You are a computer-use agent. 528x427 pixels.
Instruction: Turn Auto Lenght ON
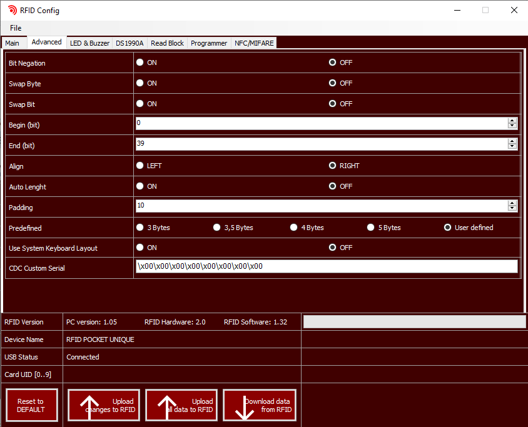click(x=140, y=186)
